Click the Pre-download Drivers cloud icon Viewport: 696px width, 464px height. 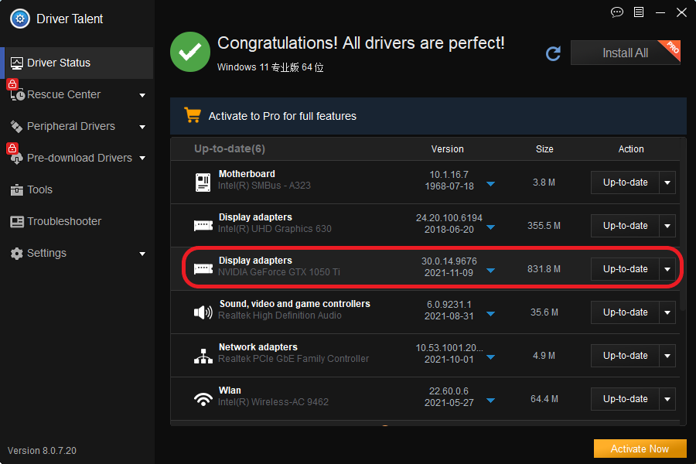(16, 158)
